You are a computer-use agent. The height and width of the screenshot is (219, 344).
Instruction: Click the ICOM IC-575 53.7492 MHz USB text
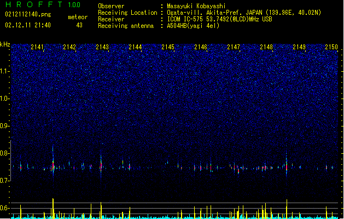[219, 19]
